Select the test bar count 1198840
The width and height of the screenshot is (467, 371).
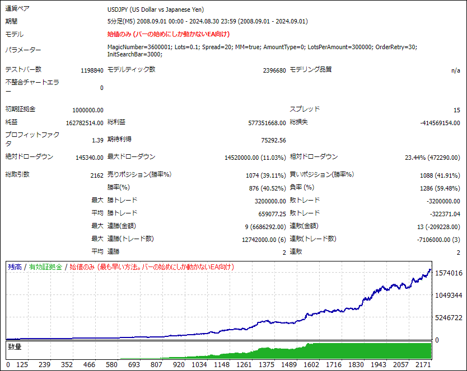(x=92, y=70)
